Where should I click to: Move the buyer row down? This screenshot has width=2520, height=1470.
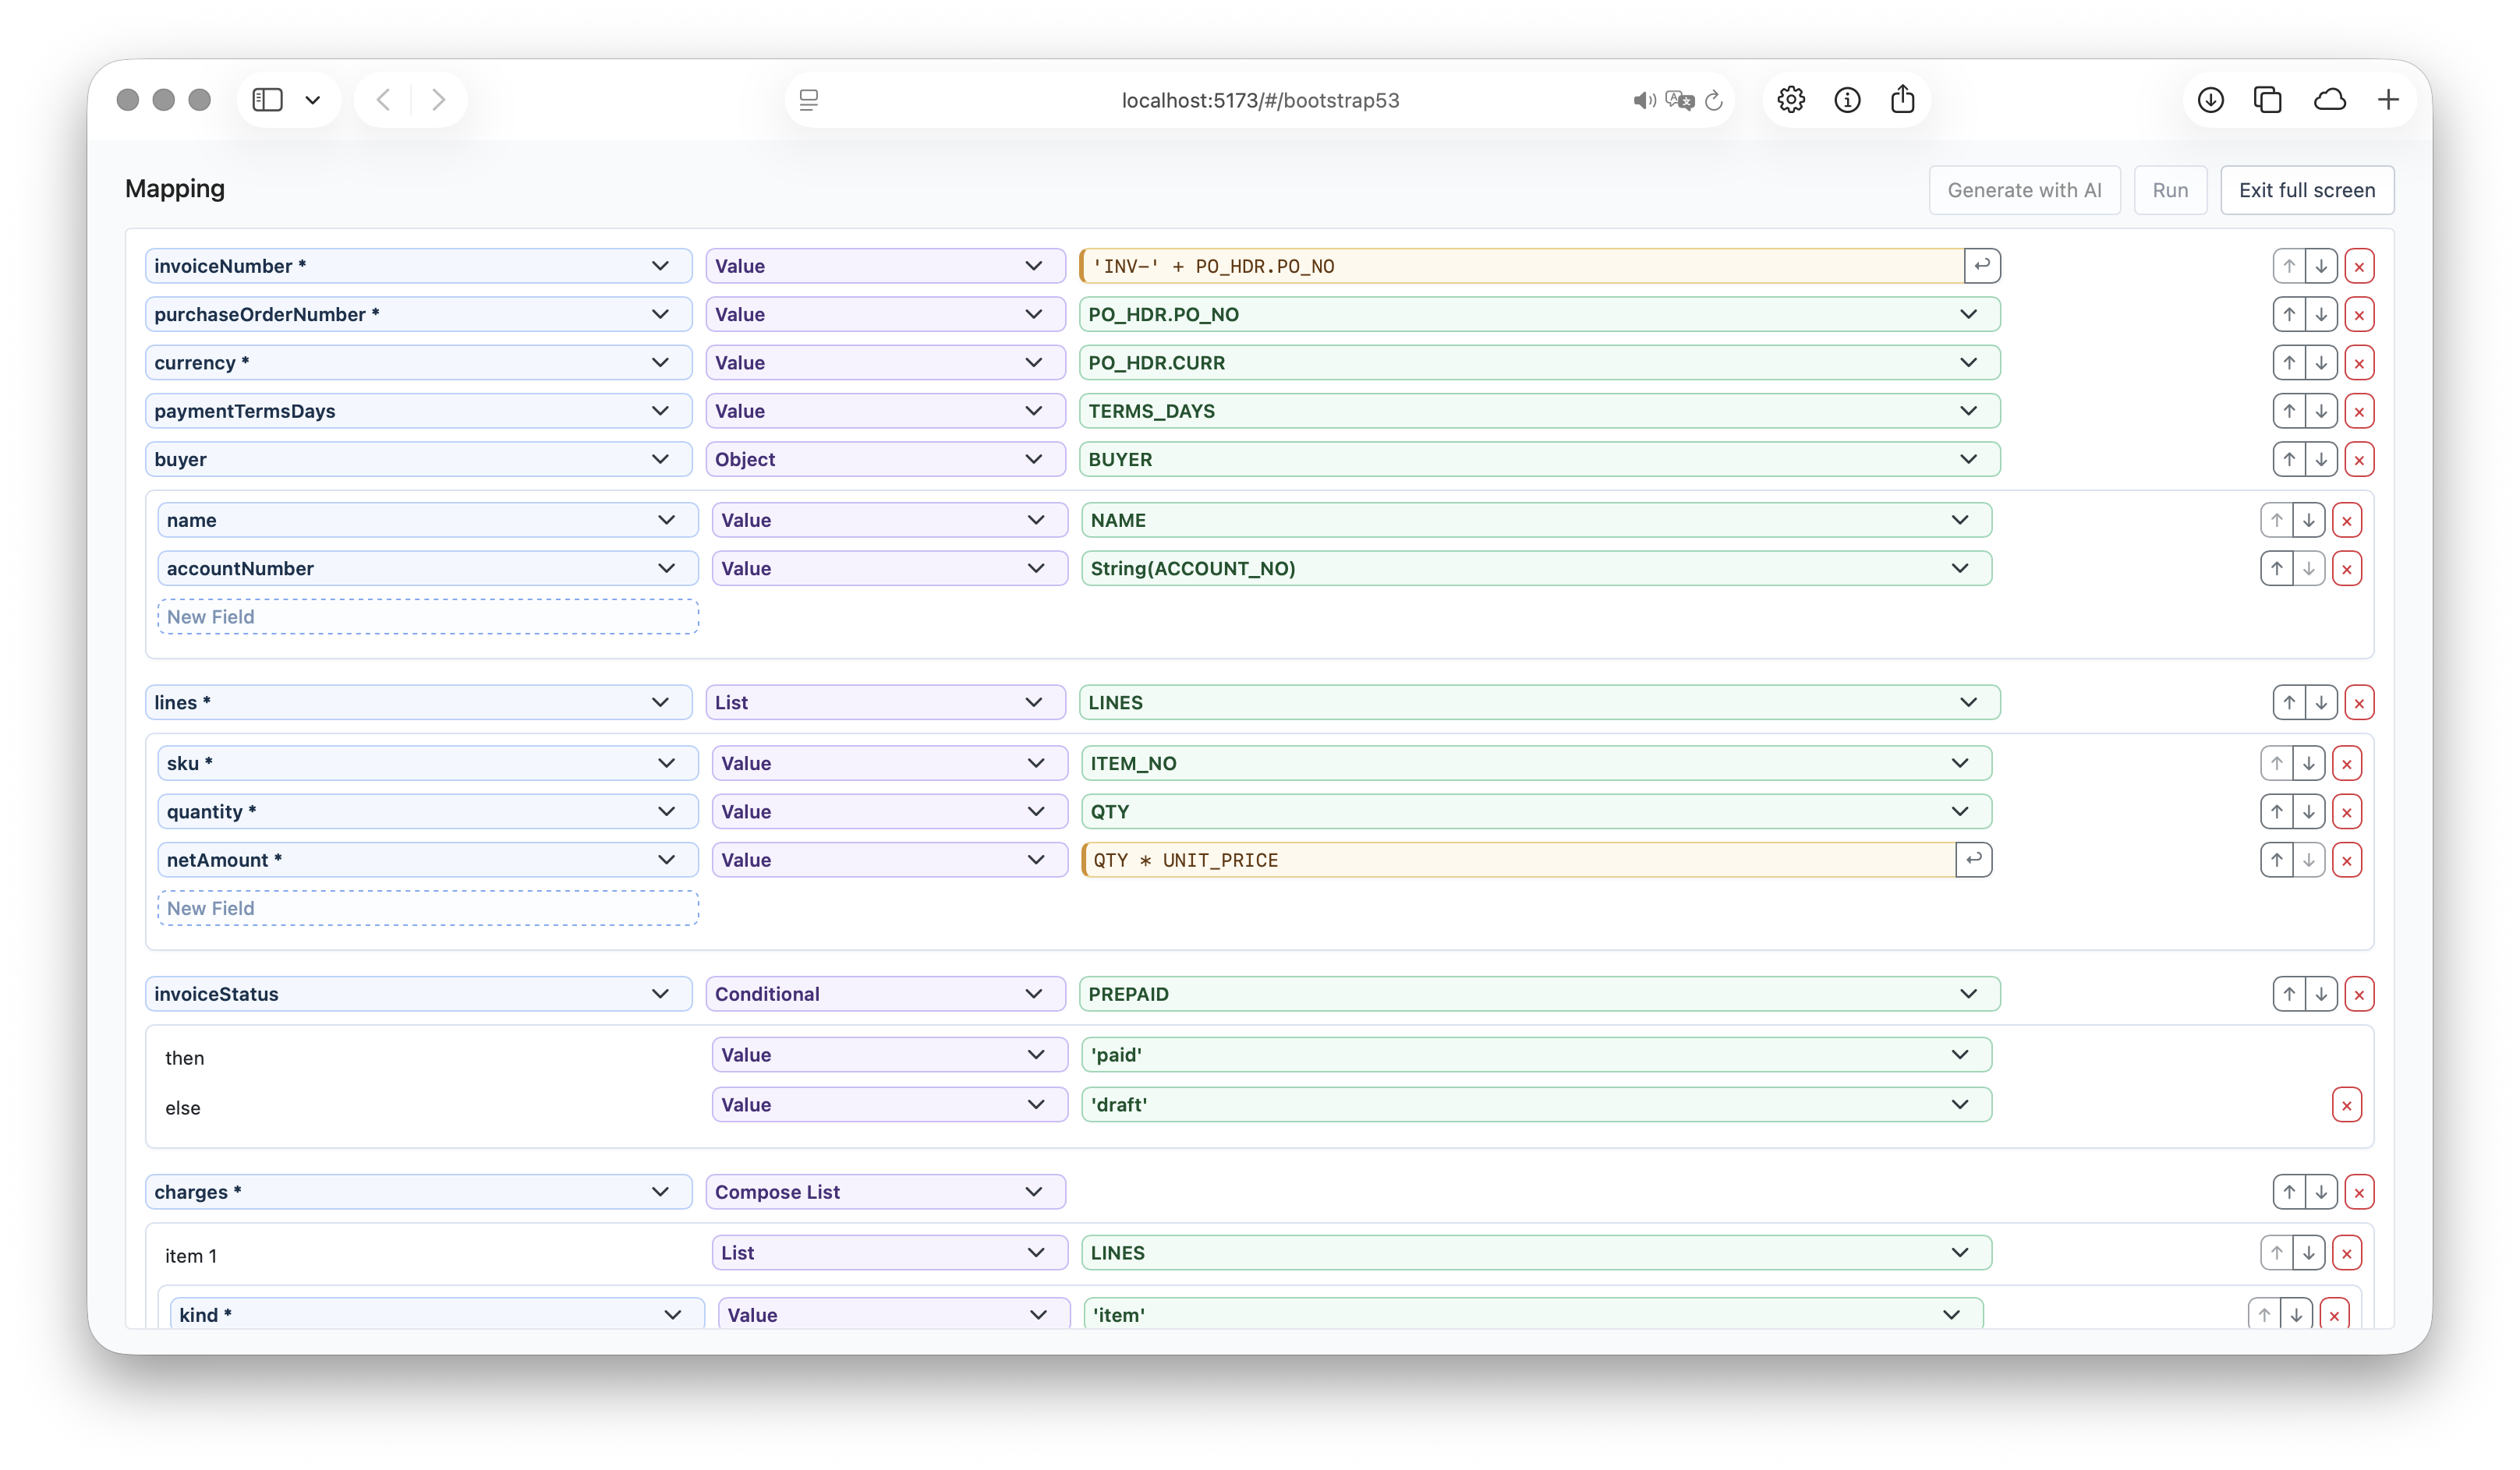pyautogui.click(x=2321, y=460)
